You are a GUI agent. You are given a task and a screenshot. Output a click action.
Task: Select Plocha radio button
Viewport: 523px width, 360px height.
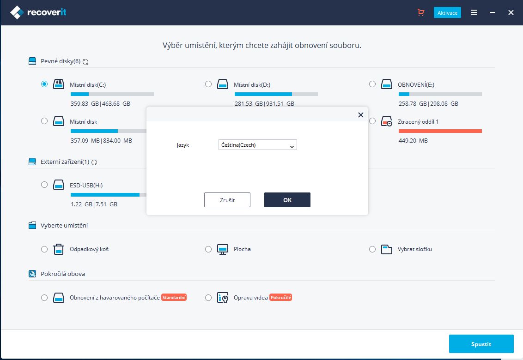click(208, 249)
